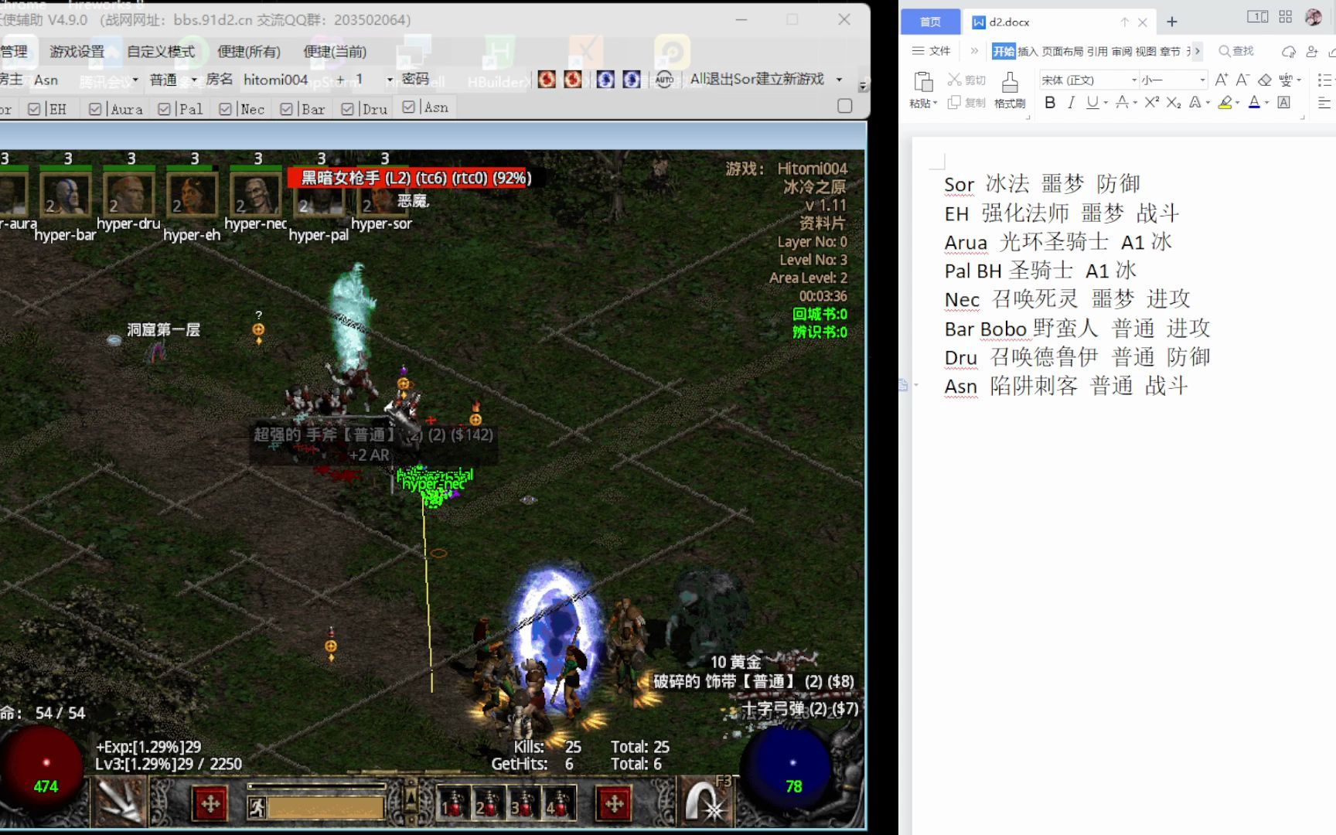Click the game stamina bar
1336x835 pixels.
325,808
